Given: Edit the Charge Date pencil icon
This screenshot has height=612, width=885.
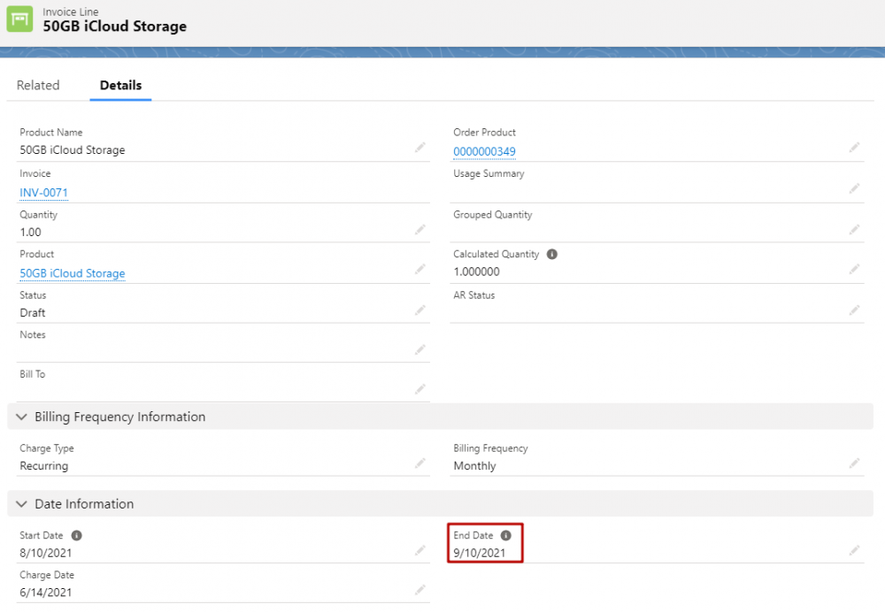Looking at the screenshot, I should click(419, 590).
